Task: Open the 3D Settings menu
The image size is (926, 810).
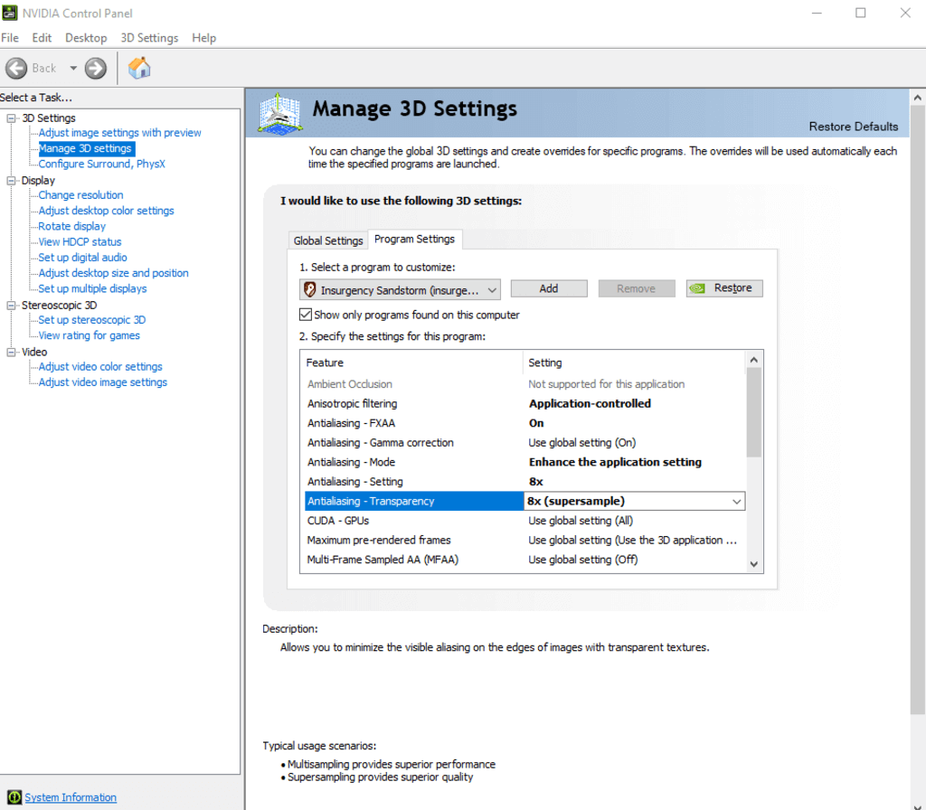Action: pos(149,38)
